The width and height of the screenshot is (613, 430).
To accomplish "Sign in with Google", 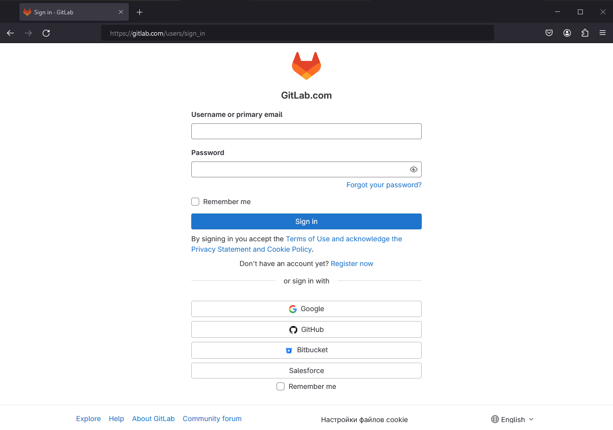I will point(306,309).
